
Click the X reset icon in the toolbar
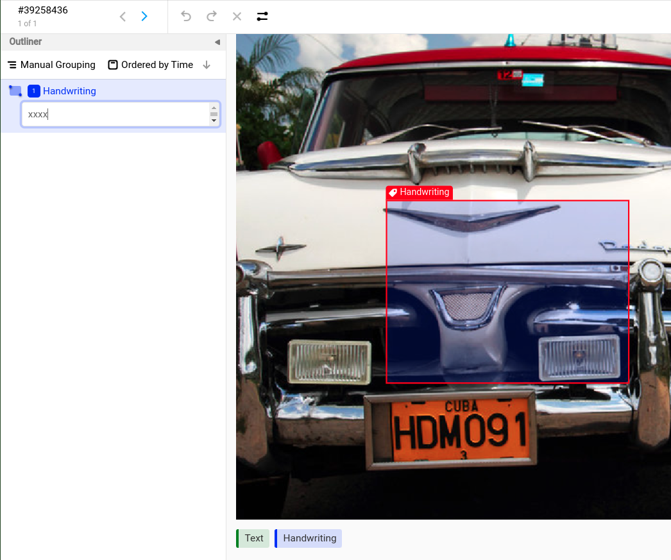click(237, 17)
